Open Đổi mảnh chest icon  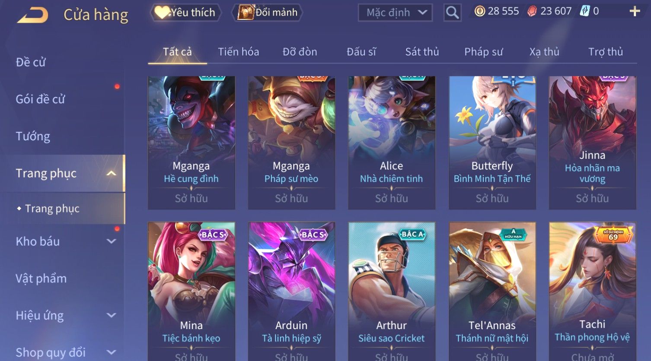point(246,13)
